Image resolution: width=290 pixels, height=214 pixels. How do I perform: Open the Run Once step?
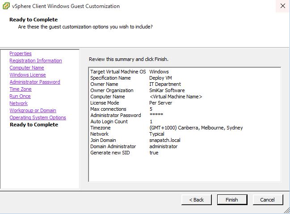pos(20,96)
